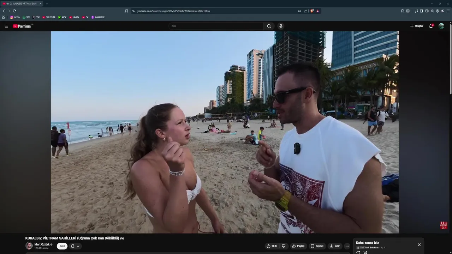Open Brave Rewards triangle icon
The image size is (452, 254).
coord(317,11)
